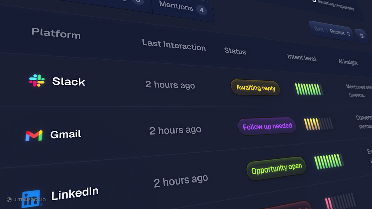The image size is (372, 209).
Task: Click LinkedIn row's 2 hours ago
Action: 181,181
